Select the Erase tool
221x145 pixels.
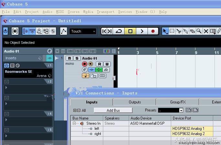[x=192, y=31]
